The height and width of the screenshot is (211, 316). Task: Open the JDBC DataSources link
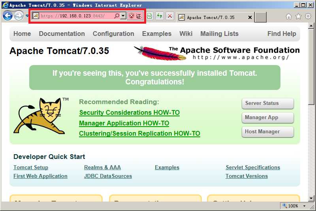(x=108, y=176)
